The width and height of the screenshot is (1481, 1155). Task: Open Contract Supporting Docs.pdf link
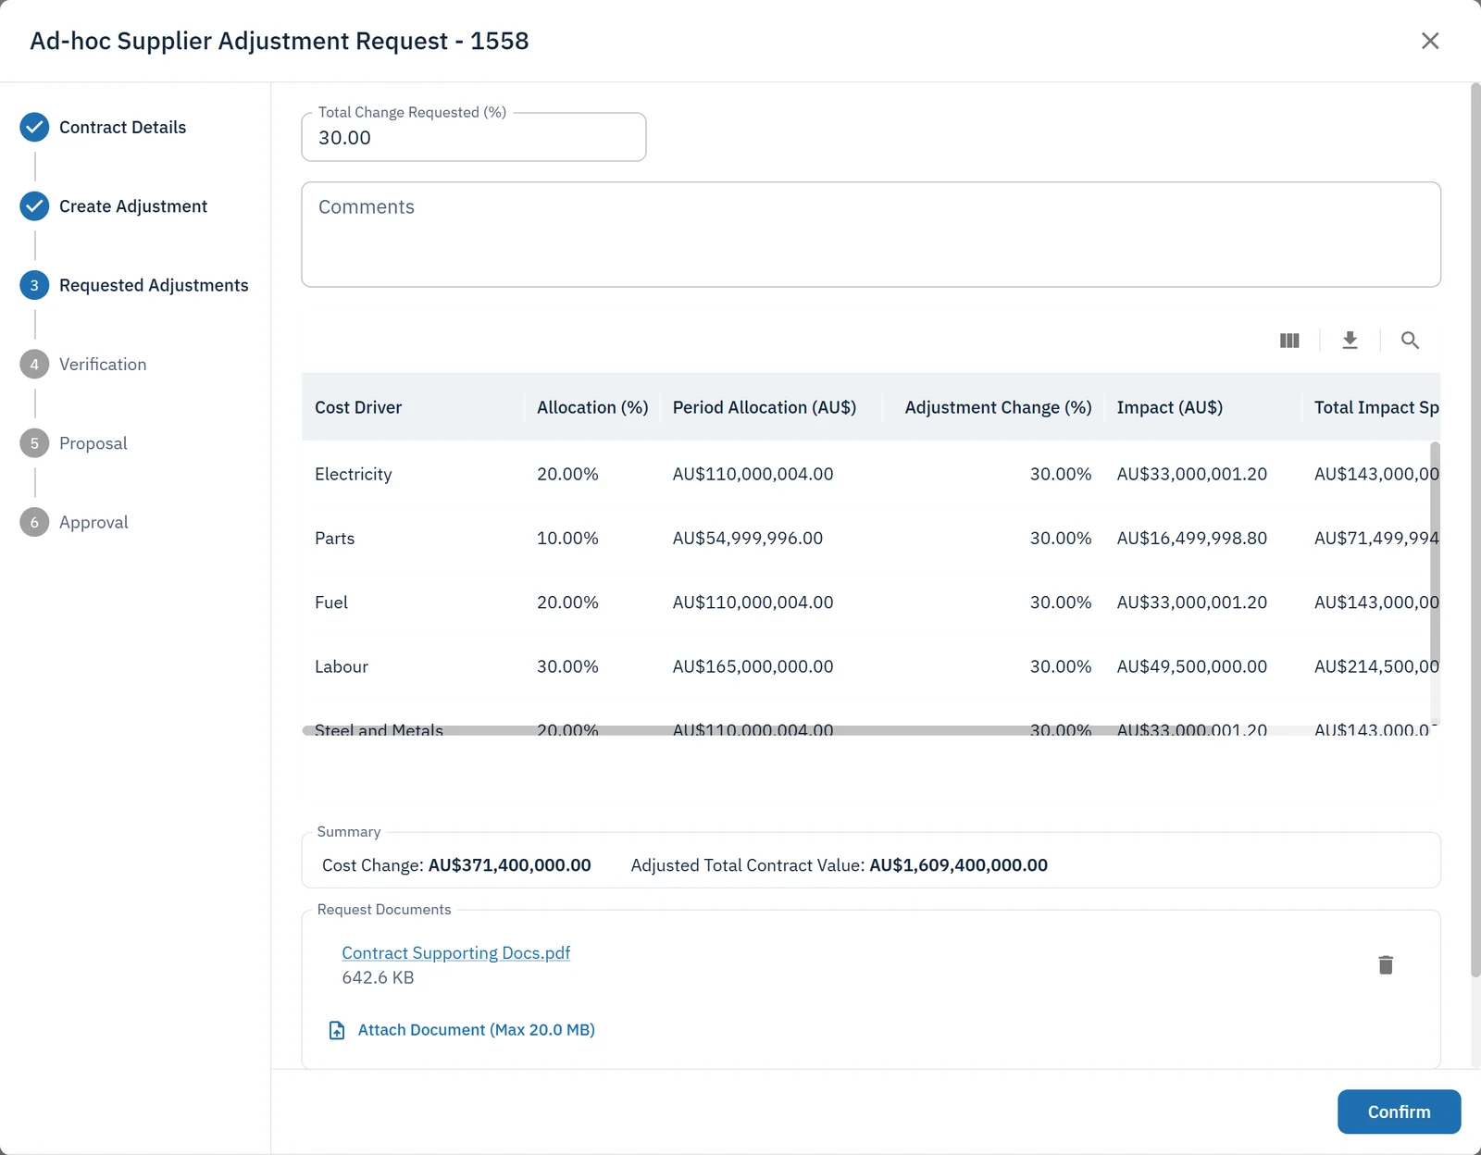tap(455, 952)
